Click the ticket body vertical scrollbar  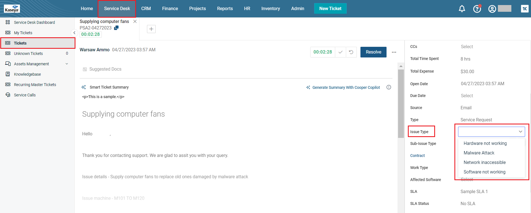401,104
